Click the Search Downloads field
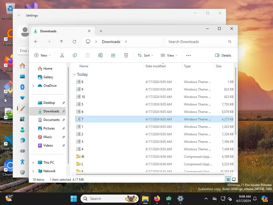The height and width of the screenshot is (205, 273). (200, 42)
